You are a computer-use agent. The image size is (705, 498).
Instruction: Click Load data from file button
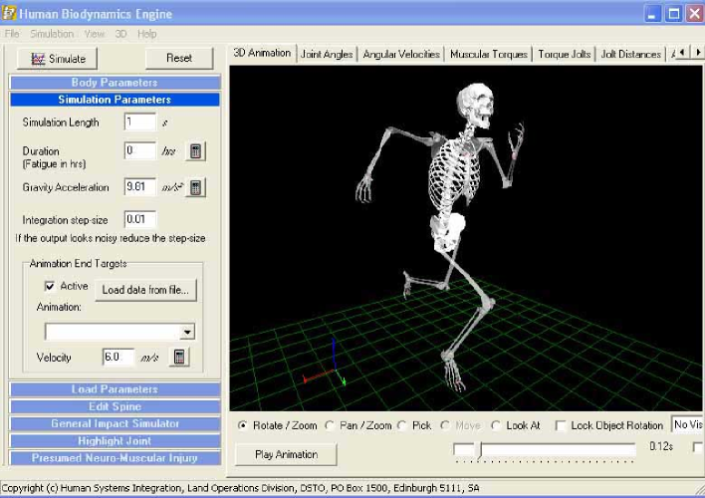tap(145, 290)
